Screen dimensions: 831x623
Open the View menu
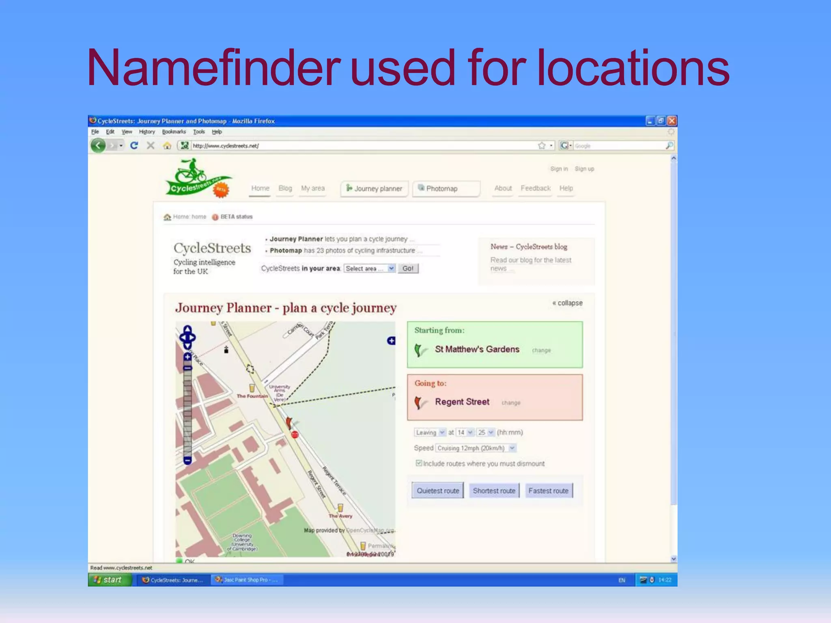[x=127, y=132]
